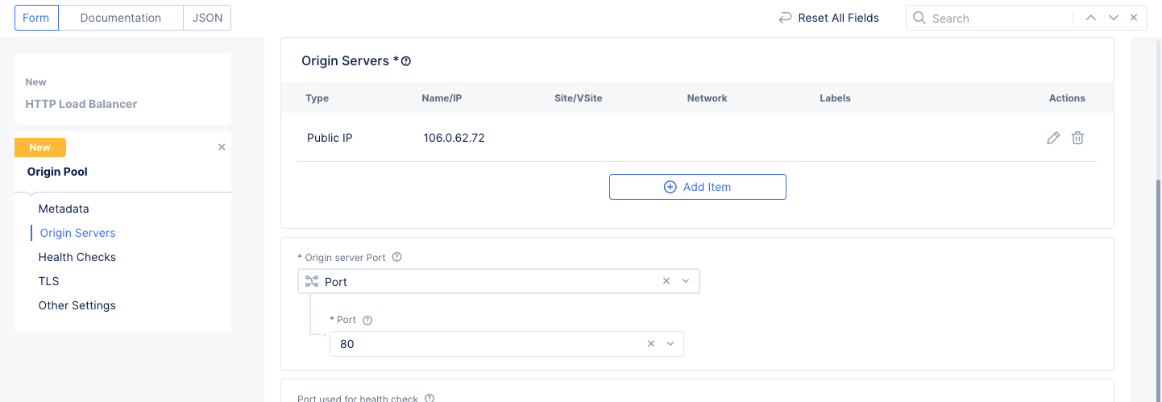Viewport: 1162px width, 402px height.
Task: Switch to the Documentation tab
Action: [120, 18]
